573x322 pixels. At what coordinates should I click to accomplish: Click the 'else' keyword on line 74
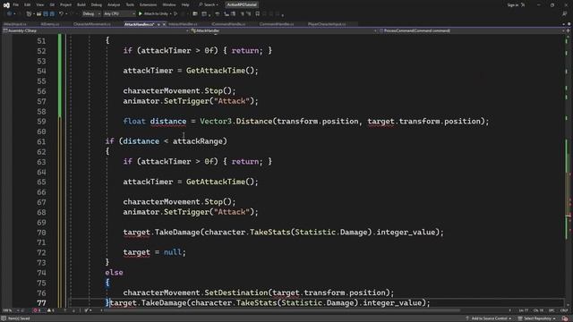pos(114,272)
